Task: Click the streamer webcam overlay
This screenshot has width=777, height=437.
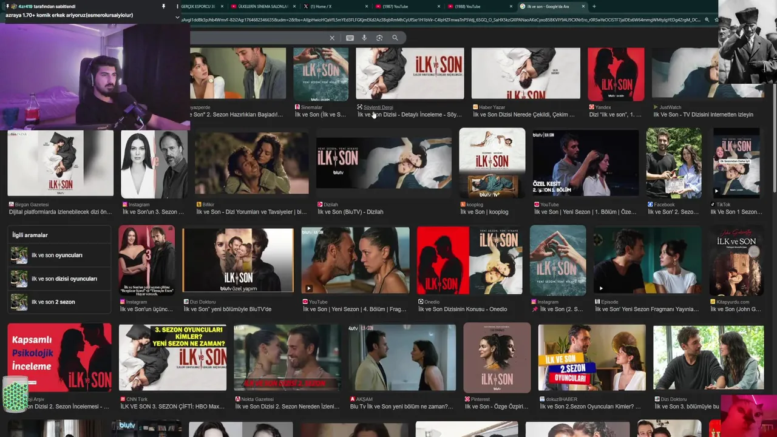Action: pyautogui.click(x=95, y=76)
